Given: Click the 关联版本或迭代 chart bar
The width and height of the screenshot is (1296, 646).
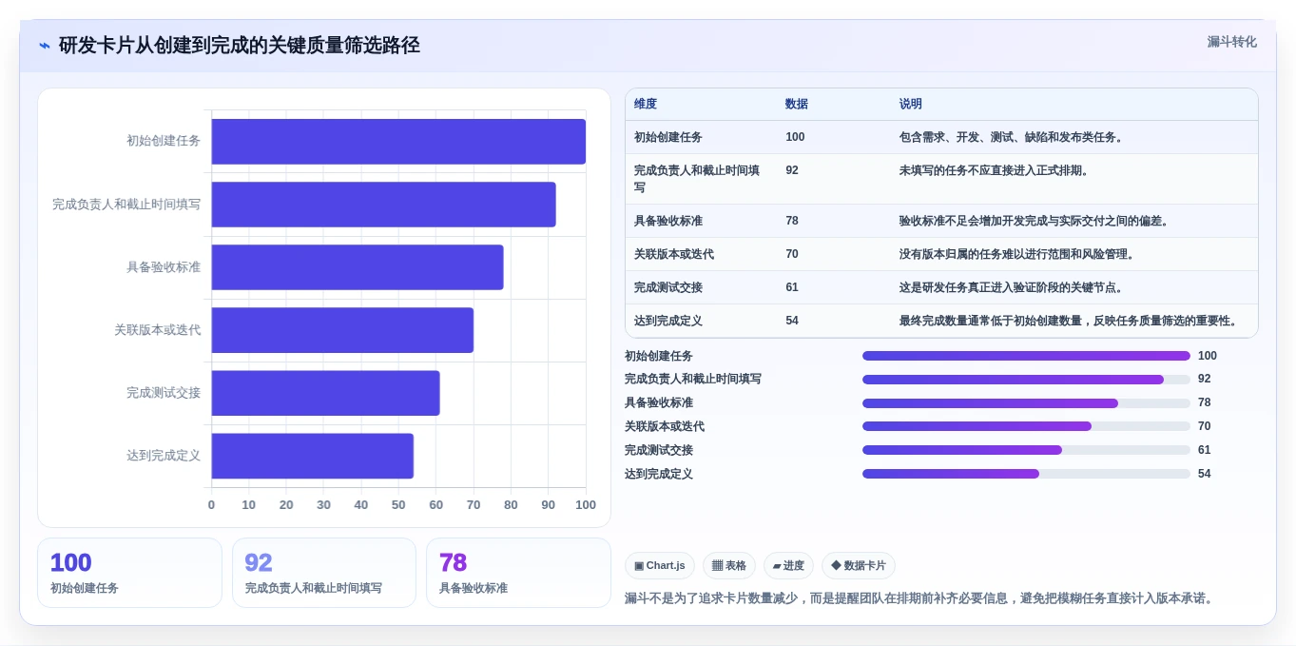Looking at the screenshot, I should [x=342, y=330].
